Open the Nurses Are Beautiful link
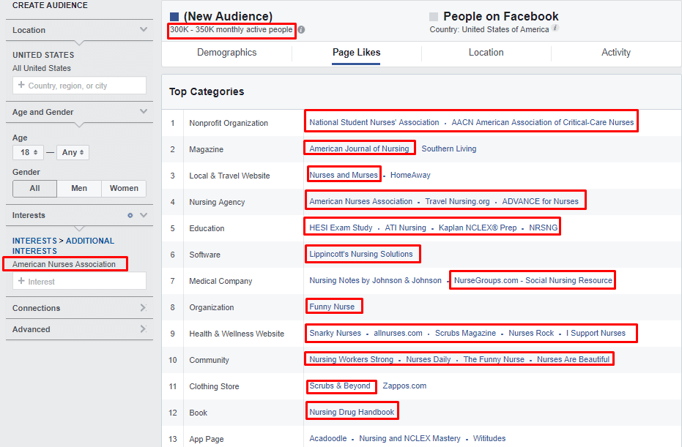 click(x=573, y=360)
